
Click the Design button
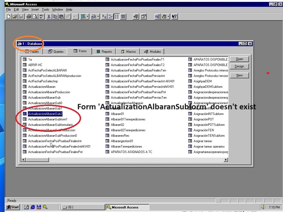239,66
